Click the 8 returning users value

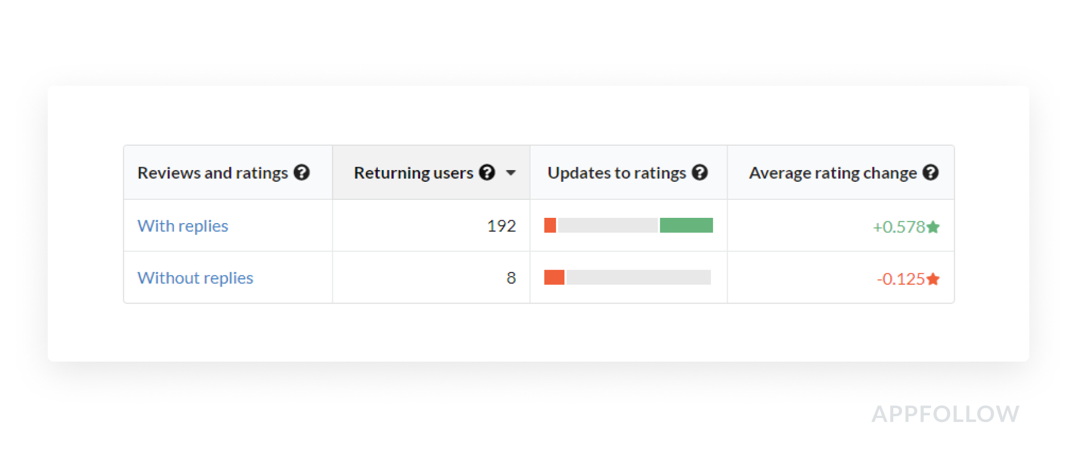[511, 278]
